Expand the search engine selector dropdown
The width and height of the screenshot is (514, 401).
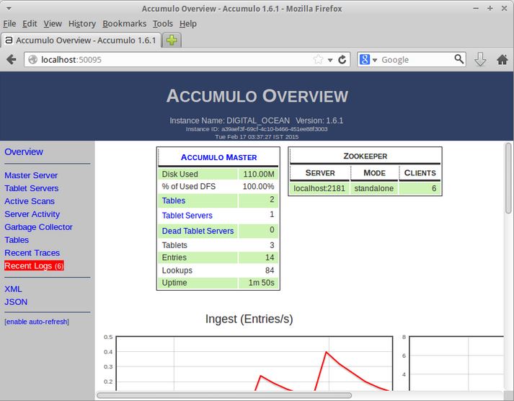pyautogui.click(x=375, y=61)
